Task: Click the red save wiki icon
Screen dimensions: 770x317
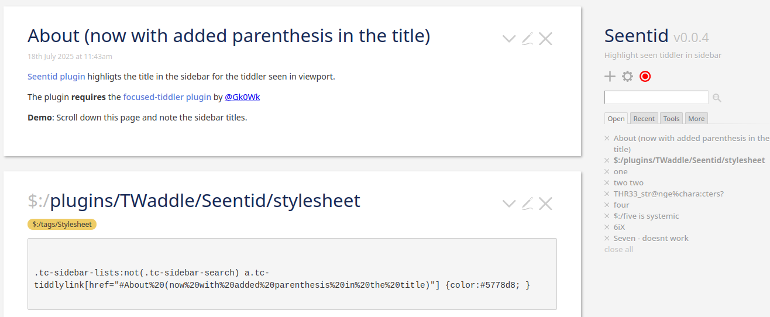Action: [x=645, y=77]
